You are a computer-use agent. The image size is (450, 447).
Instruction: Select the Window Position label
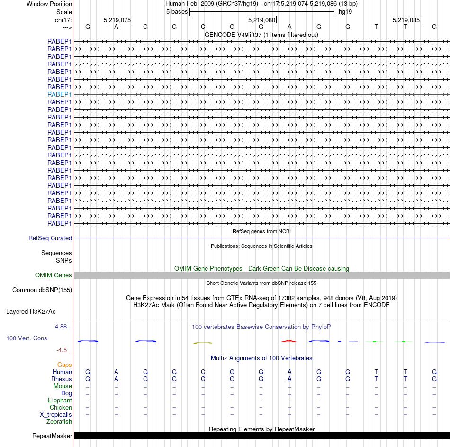coord(49,4)
